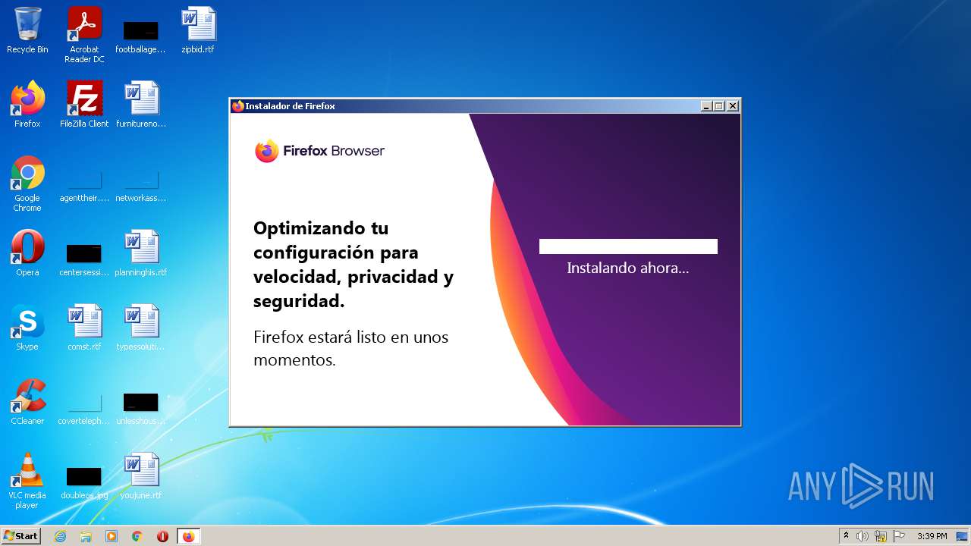Viewport: 971px width, 546px height.
Task: Click the "Instalando ahora..." status text
Action: click(x=628, y=268)
